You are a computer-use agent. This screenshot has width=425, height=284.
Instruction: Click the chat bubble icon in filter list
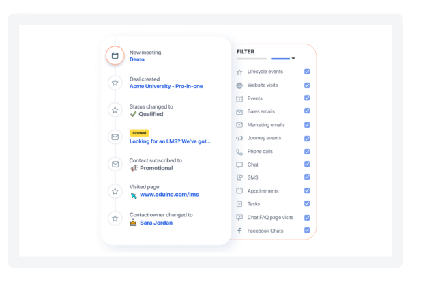pyautogui.click(x=239, y=165)
